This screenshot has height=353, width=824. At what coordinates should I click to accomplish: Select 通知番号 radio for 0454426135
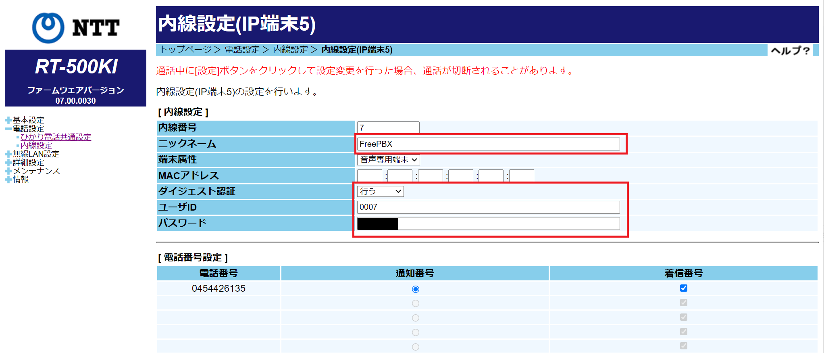click(416, 289)
